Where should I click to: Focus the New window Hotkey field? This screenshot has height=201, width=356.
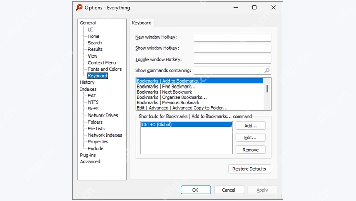click(232, 37)
